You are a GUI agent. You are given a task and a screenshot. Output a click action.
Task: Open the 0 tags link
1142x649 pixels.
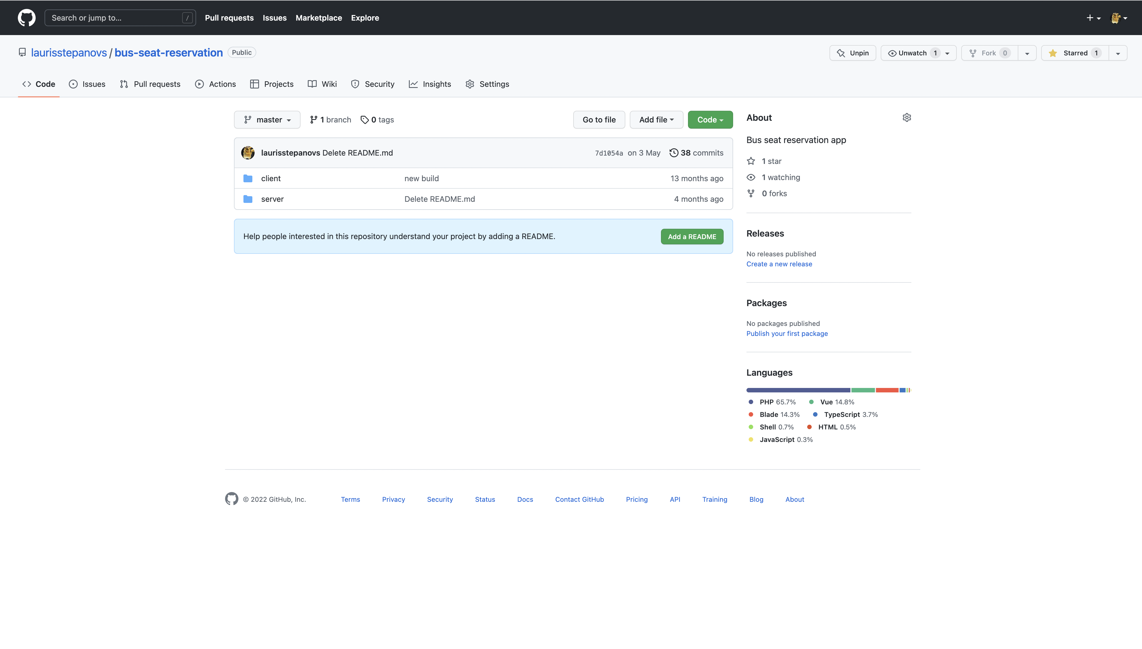377,119
